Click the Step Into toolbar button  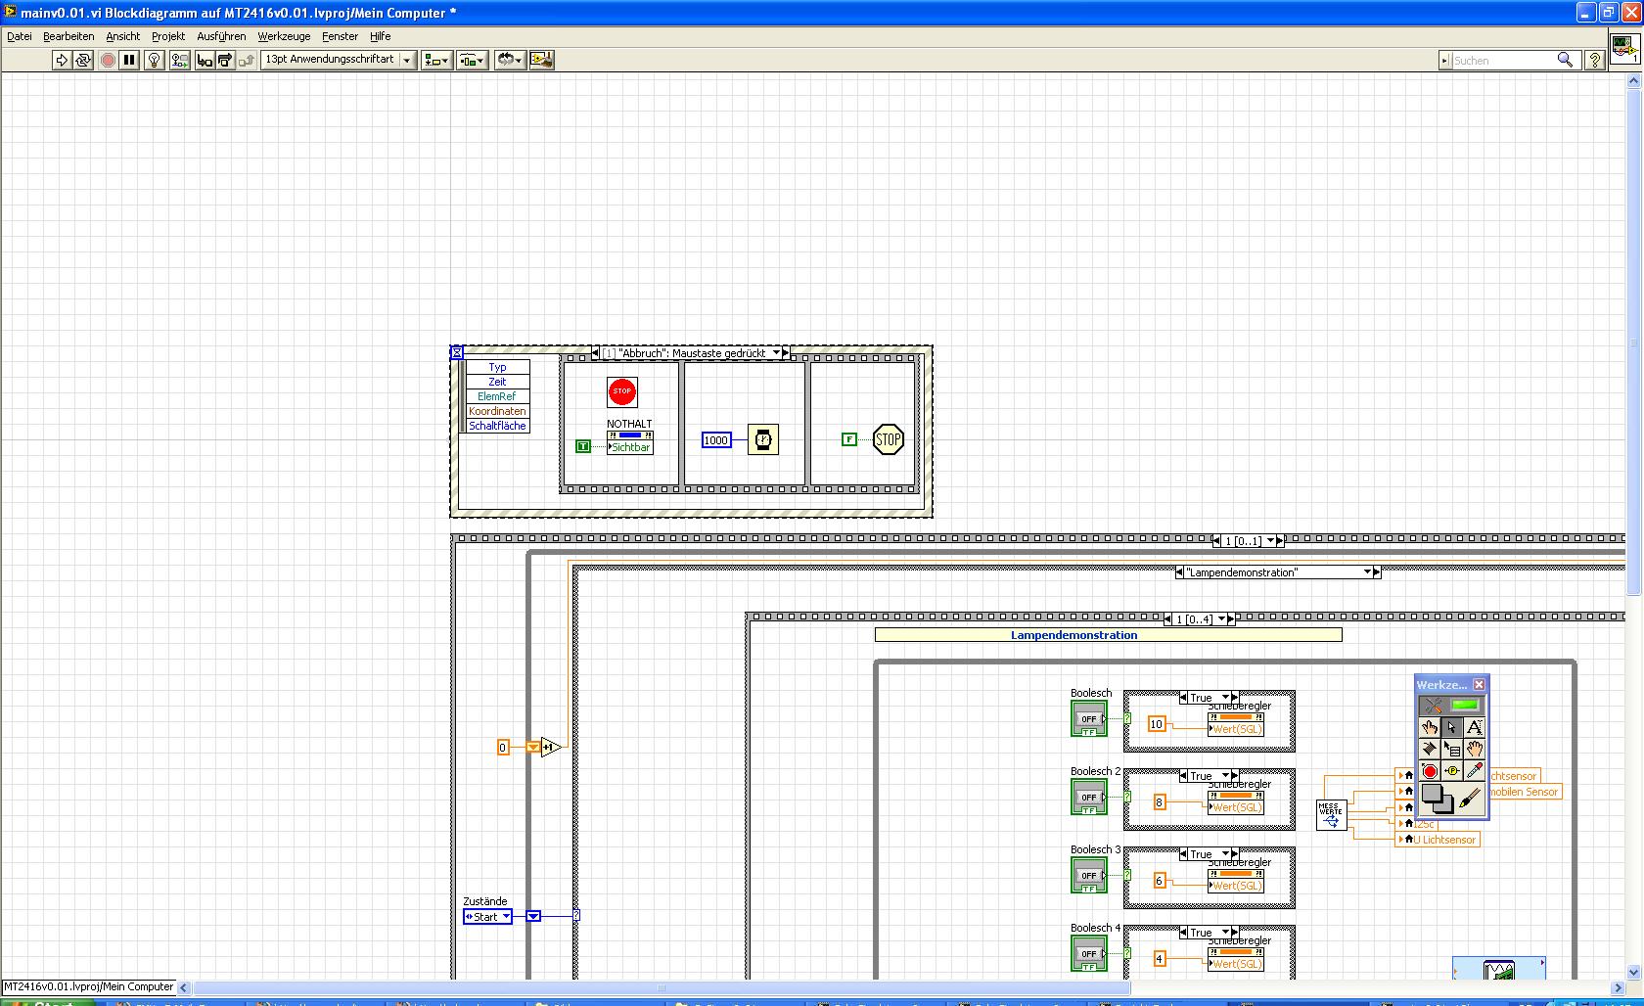coord(205,60)
